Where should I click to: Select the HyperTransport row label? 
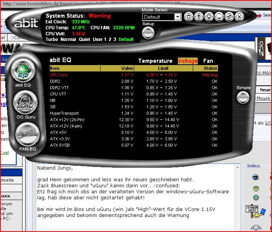(x=64, y=114)
